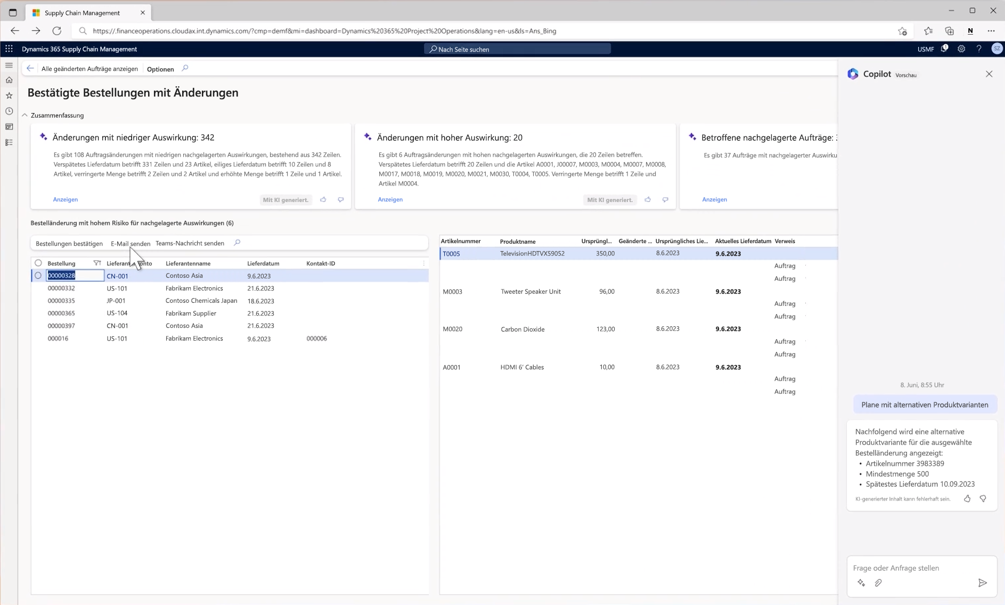Click Alle geänderten Aufträge anzeigen

[89, 69]
